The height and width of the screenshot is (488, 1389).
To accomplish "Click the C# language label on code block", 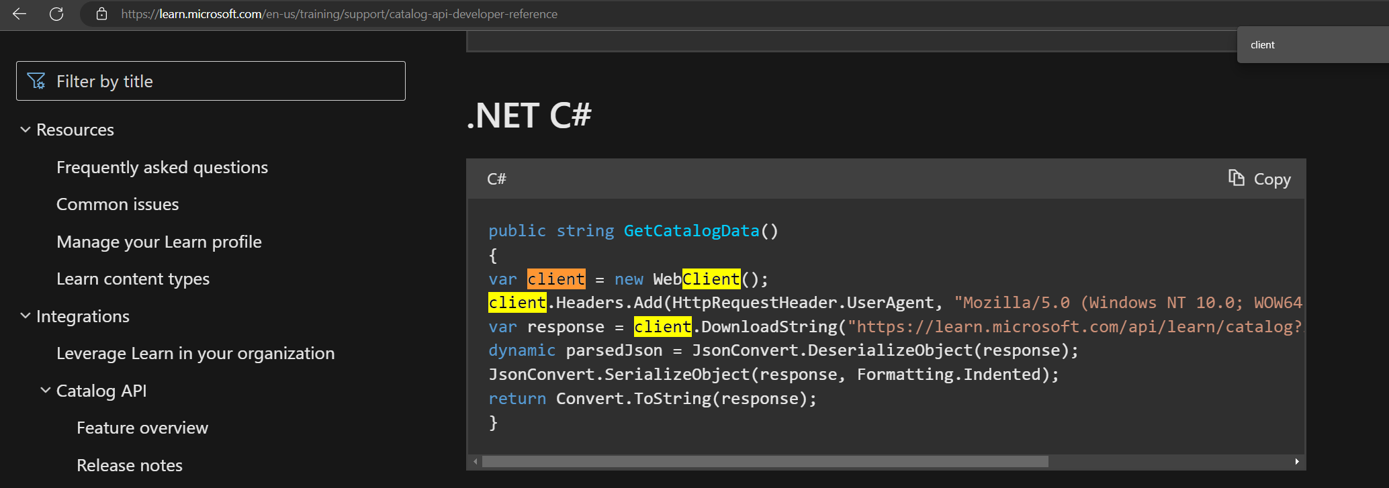I will (496, 179).
